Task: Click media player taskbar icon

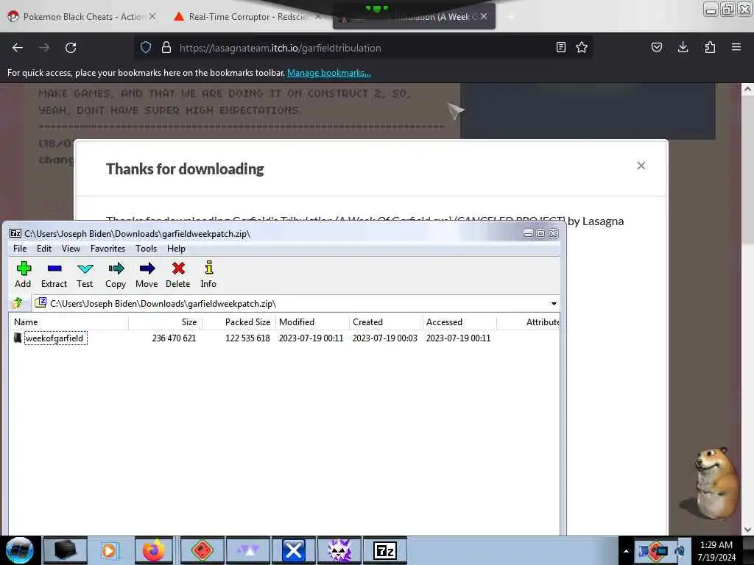Action: 110,550
